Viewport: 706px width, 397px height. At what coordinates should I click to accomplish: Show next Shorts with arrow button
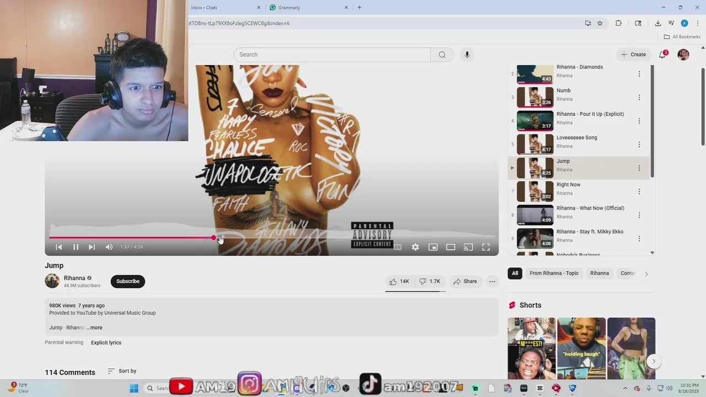click(654, 362)
